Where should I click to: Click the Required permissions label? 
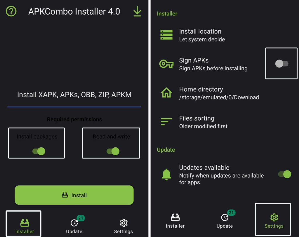coord(74,119)
